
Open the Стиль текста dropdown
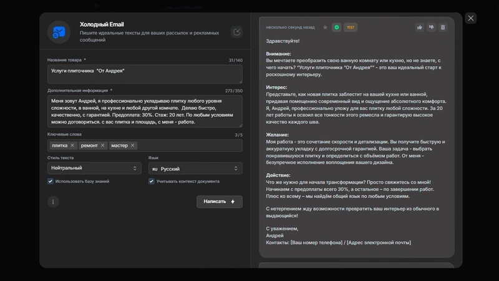coord(94,168)
